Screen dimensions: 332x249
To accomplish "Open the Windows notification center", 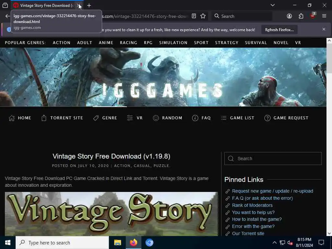I will [321, 243].
